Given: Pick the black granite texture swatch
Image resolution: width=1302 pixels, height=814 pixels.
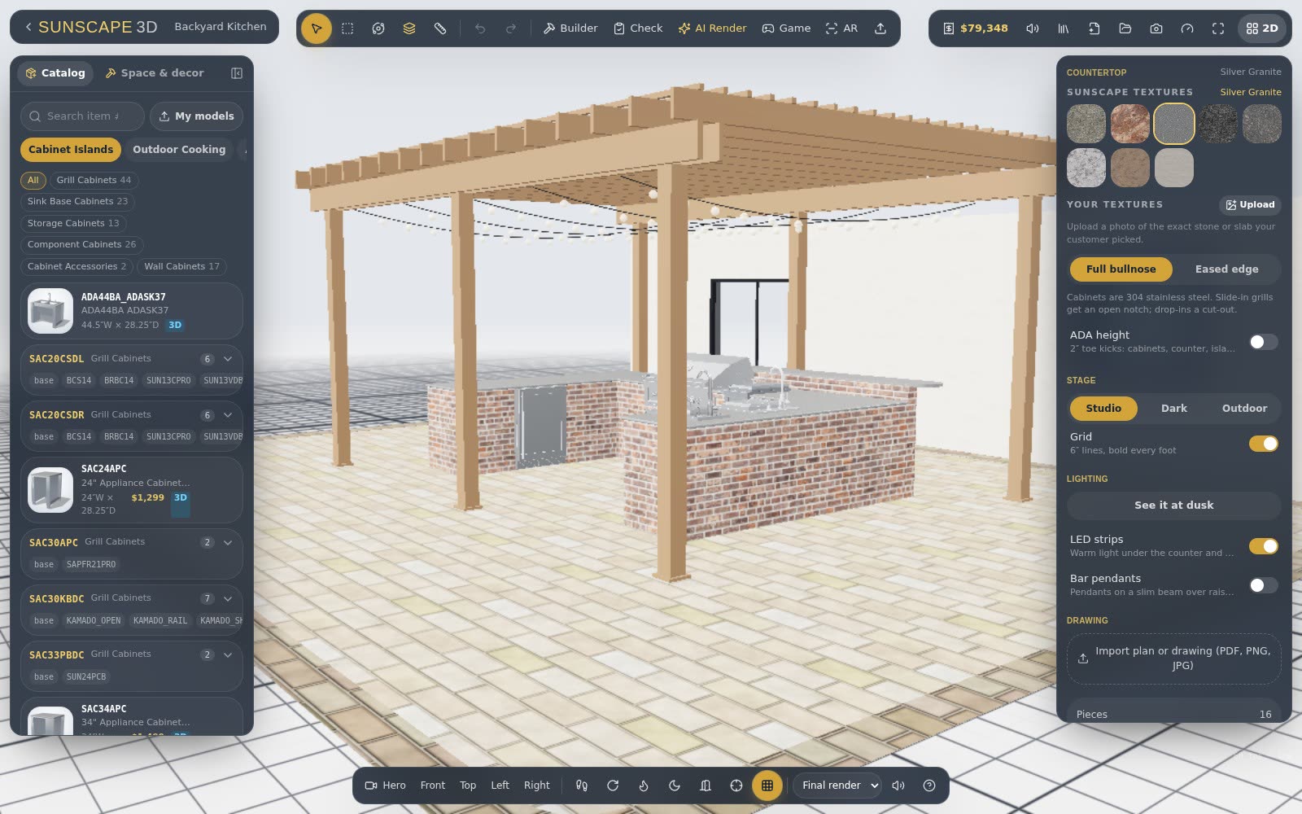Looking at the screenshot, I should [1218, 124].
